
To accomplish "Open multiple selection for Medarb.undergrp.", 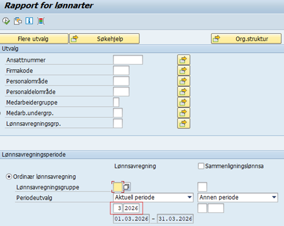I will [183, 113].
